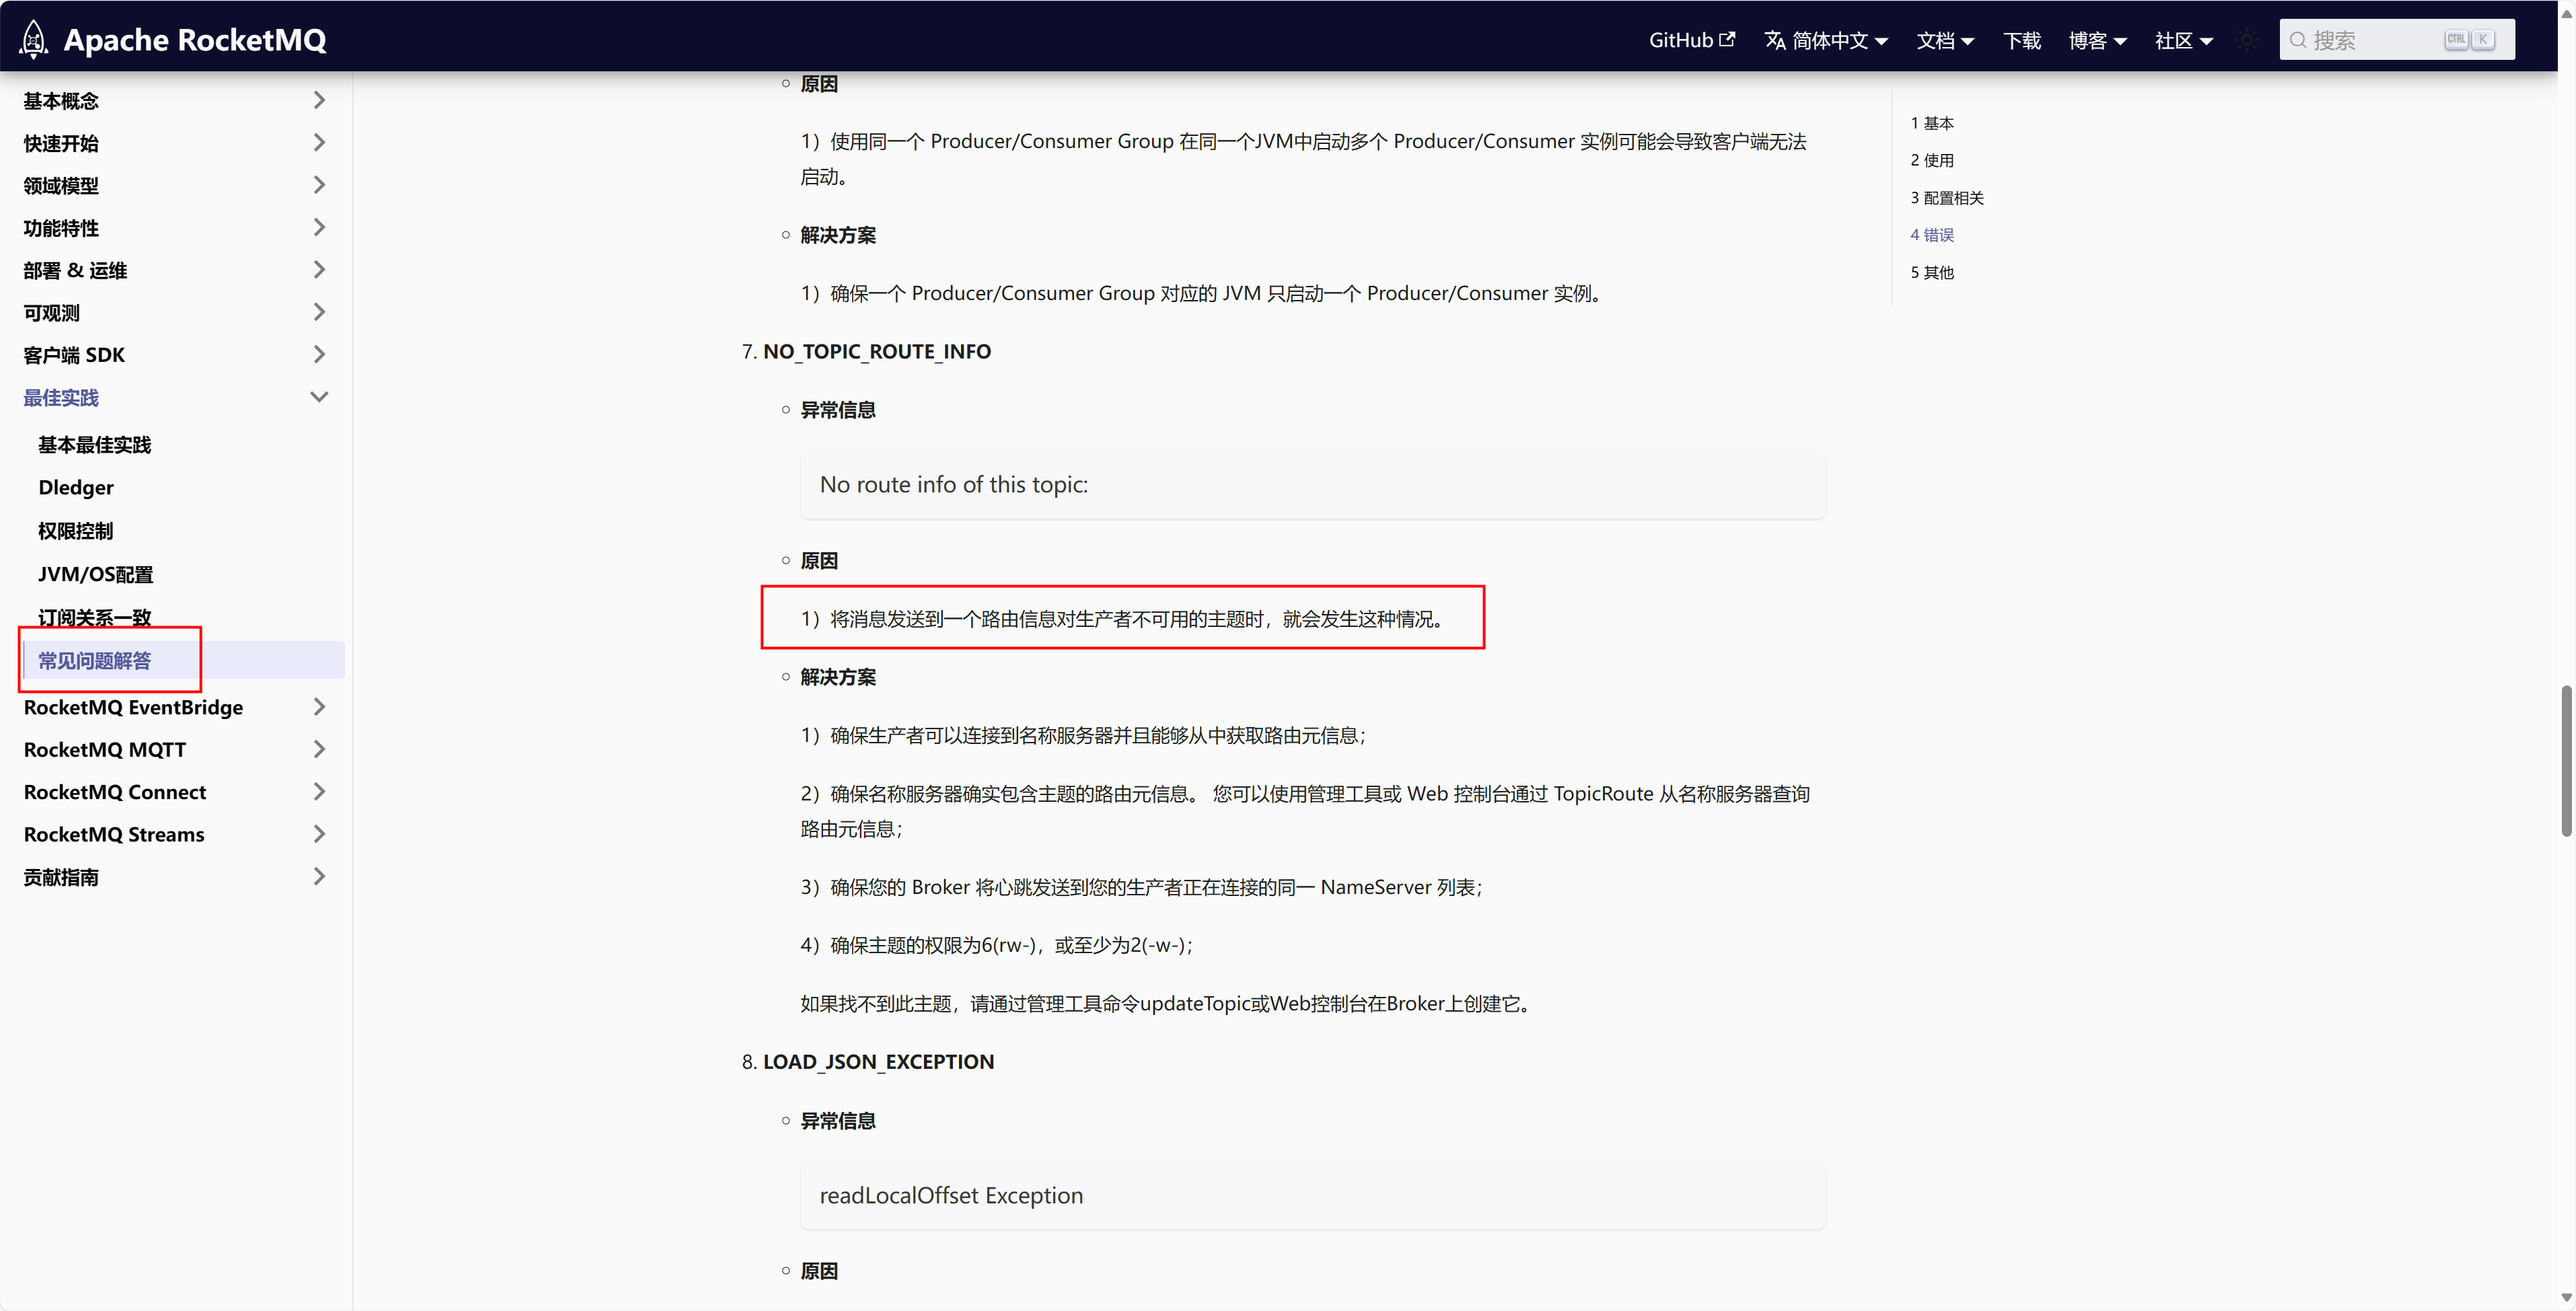Open RocketMQ EventBridge in sidebar

(133, 708)
